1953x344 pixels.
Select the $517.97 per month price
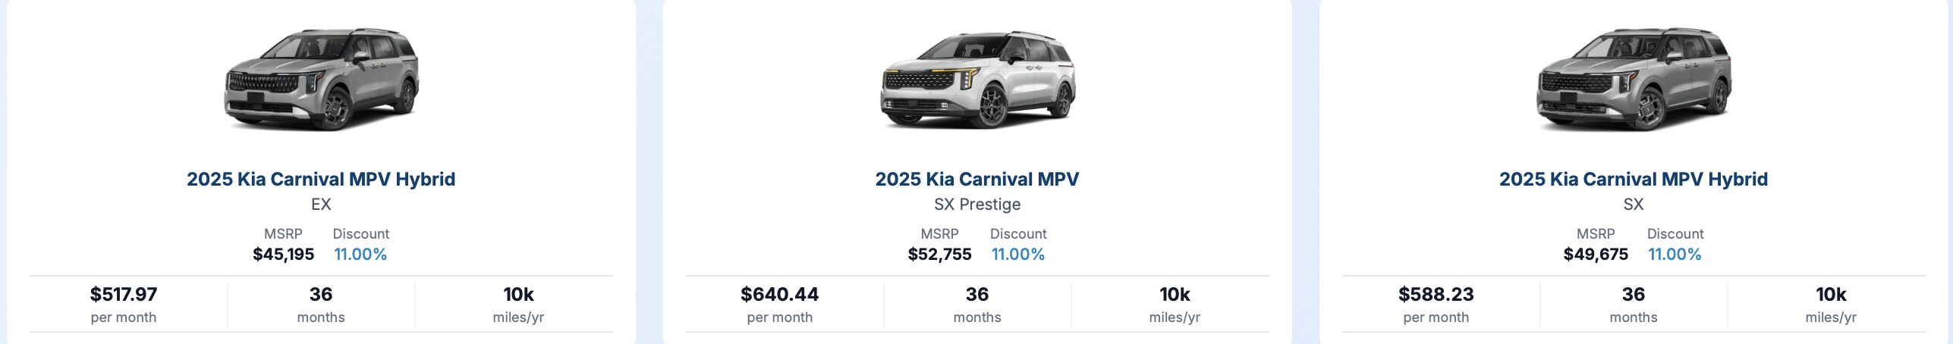[x=124, y=294]
